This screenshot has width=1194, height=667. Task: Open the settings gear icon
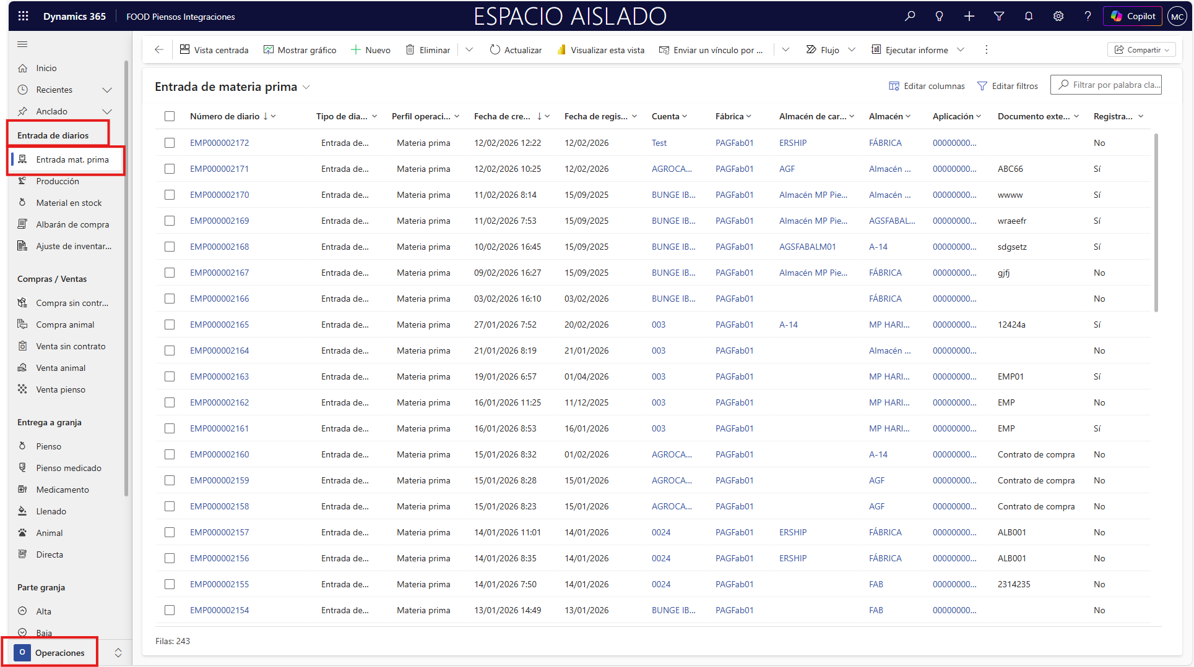pyautogui.click(x=1058, y=16)
